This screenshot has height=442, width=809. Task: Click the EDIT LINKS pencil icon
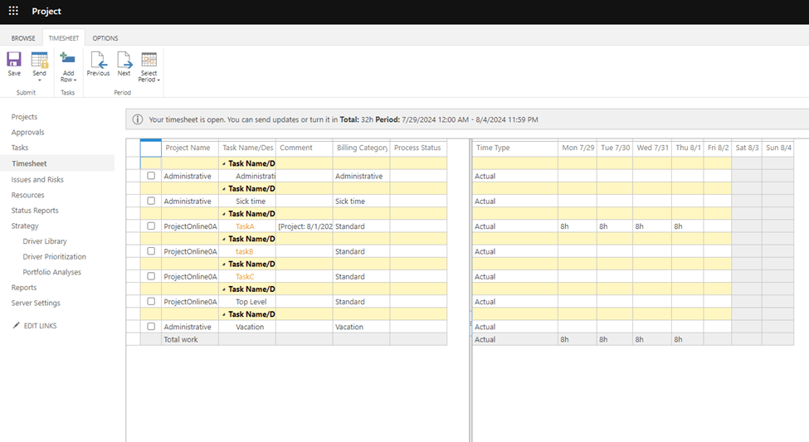click(x=17, y=325)
